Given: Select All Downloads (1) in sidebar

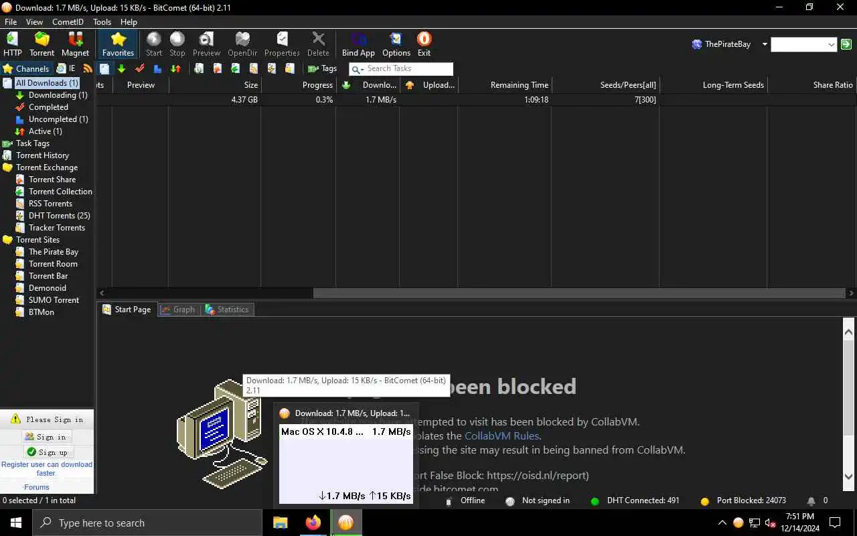Looking at the screenshot, I should [x=47, y=83].
